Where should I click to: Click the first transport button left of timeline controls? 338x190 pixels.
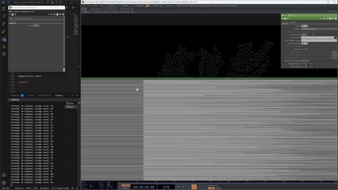[178, 187]
